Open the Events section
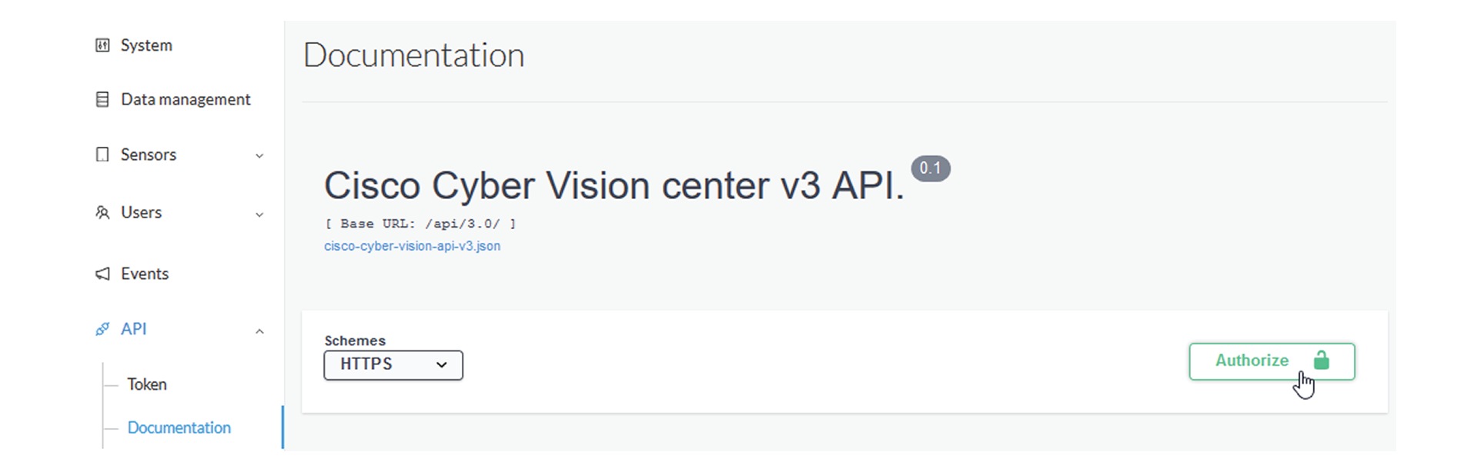 pyautogui.click(x=144, y=273)
